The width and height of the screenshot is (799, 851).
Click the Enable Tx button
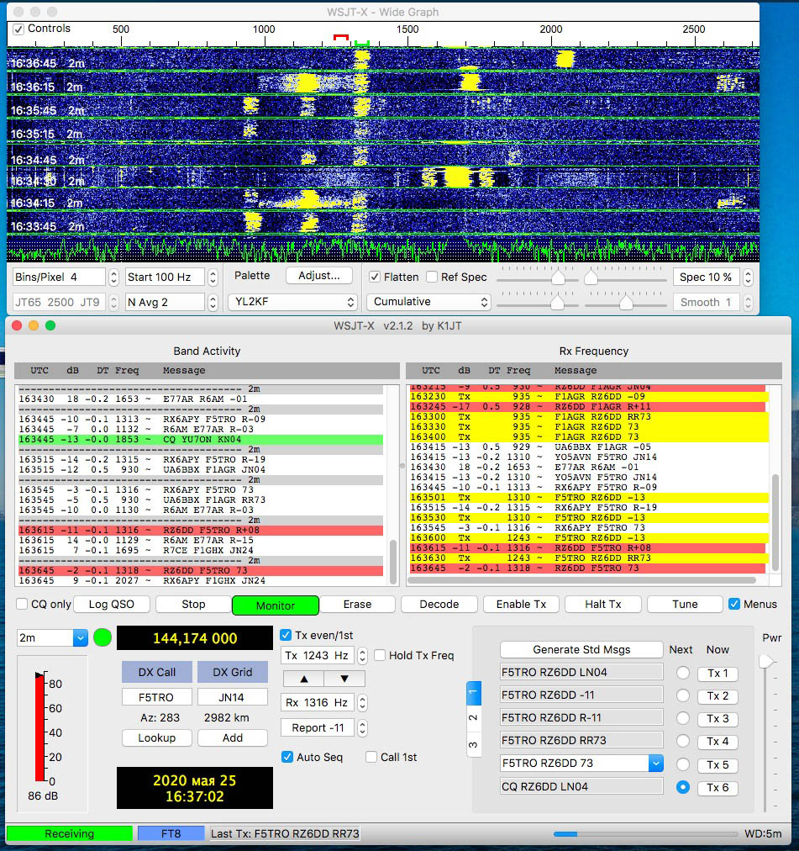[521, 605]
